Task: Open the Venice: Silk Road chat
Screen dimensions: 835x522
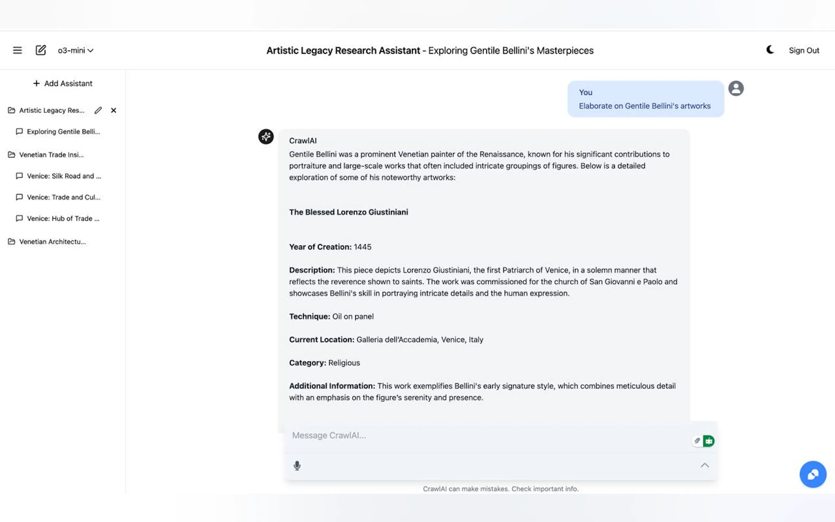Action: click(x=64, y=176)
